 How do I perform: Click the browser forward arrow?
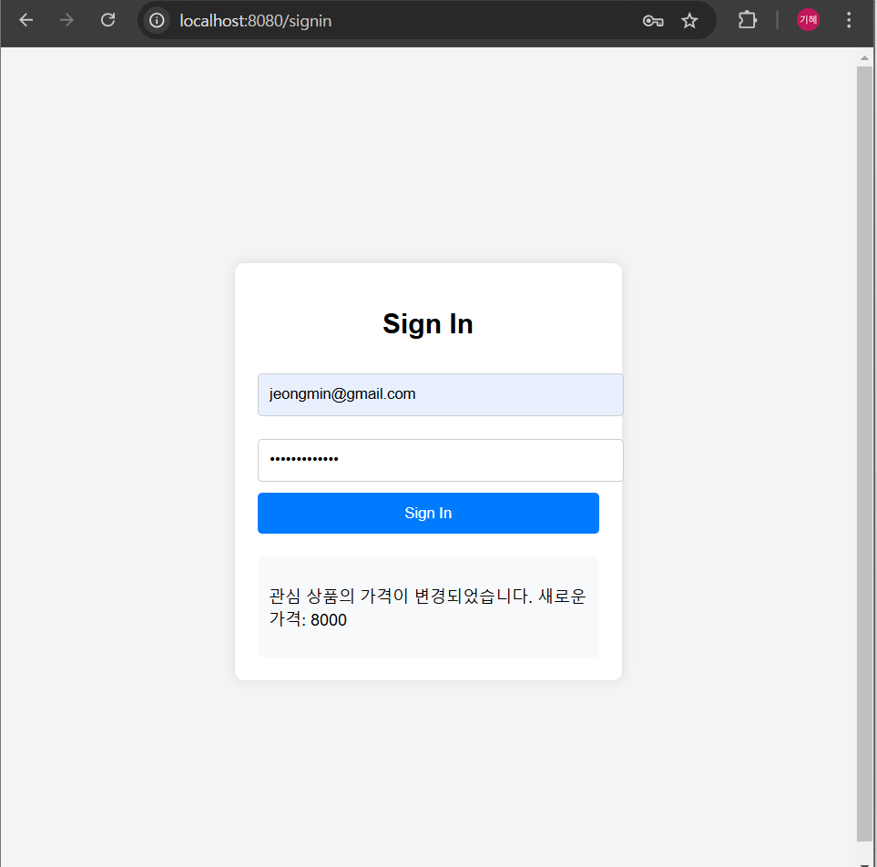tap(66, 21)
